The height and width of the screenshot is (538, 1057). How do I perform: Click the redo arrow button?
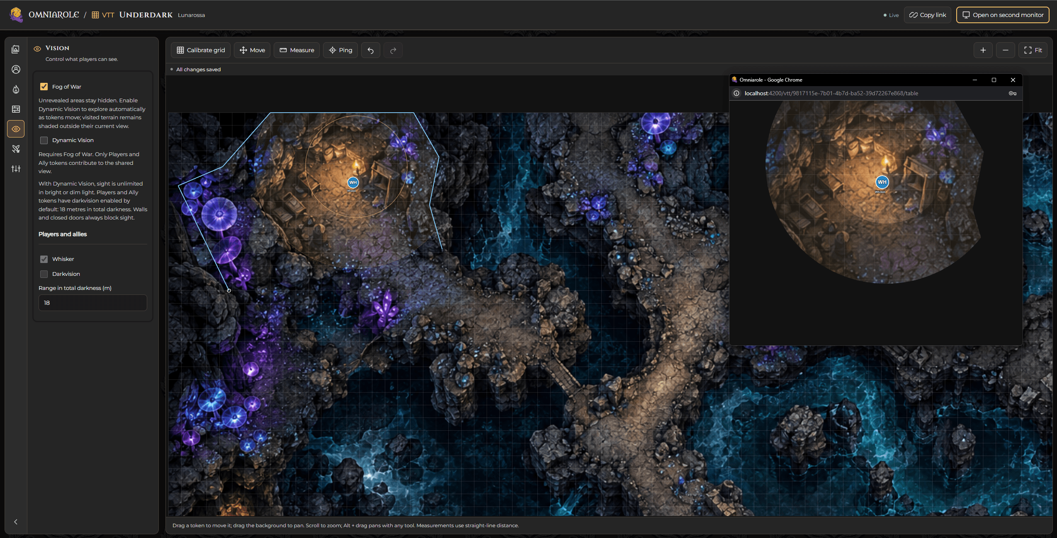(x=393, y=50)
